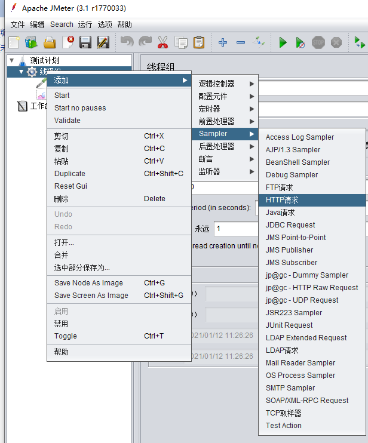Choose BeanShell Sampler entry
This screenshot has width=368, height=443.
coord(312,162)
